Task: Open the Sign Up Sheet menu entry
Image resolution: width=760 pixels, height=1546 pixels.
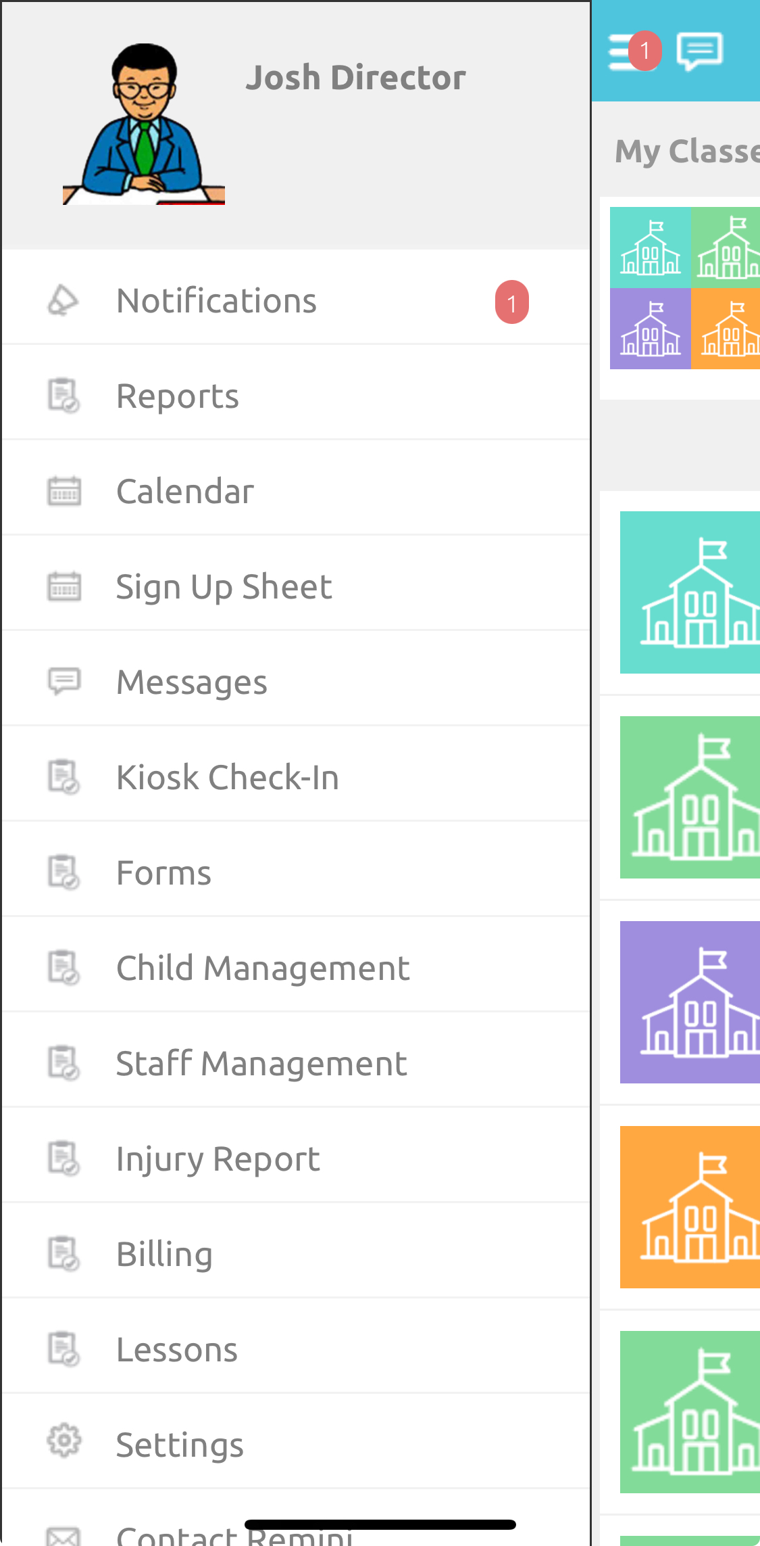Action: (224, 586)
